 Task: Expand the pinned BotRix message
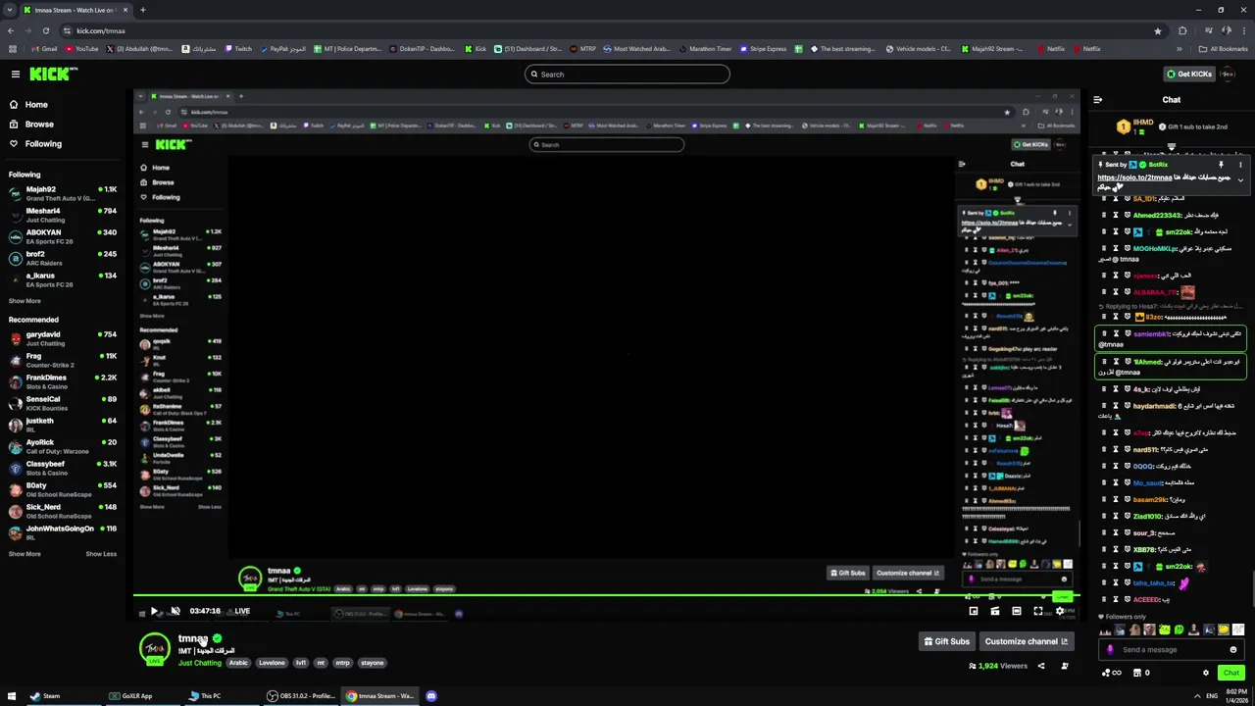(x=1240, y=180)
